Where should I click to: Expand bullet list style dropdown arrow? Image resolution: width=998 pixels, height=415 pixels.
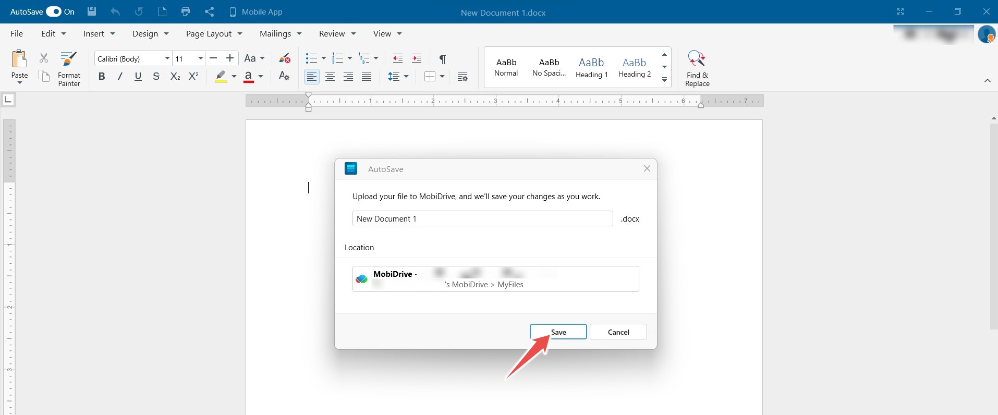coord(323,58)
